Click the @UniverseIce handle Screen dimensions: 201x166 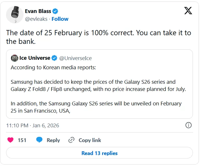(75, 58)
